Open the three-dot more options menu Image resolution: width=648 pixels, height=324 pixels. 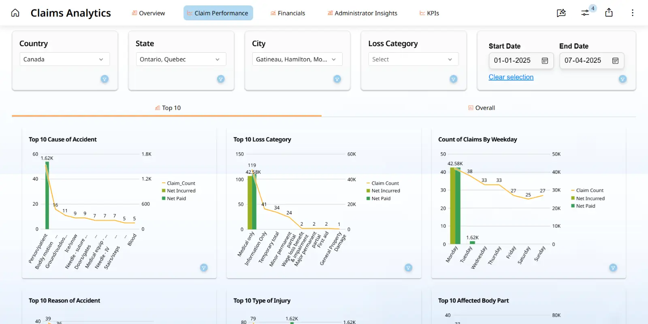point(632,13)
